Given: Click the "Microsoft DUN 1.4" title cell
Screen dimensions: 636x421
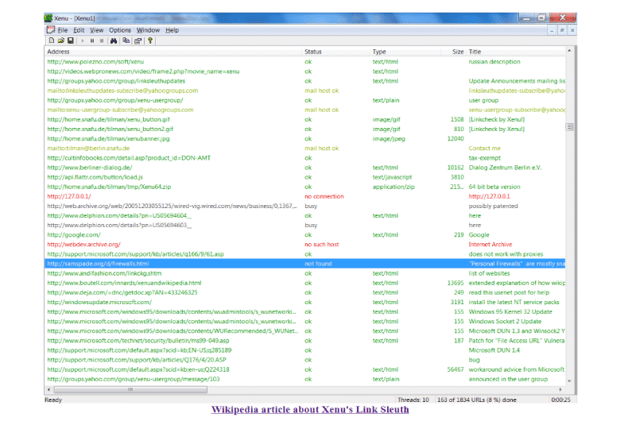Looking at the screenshot, I should (494, 350).
